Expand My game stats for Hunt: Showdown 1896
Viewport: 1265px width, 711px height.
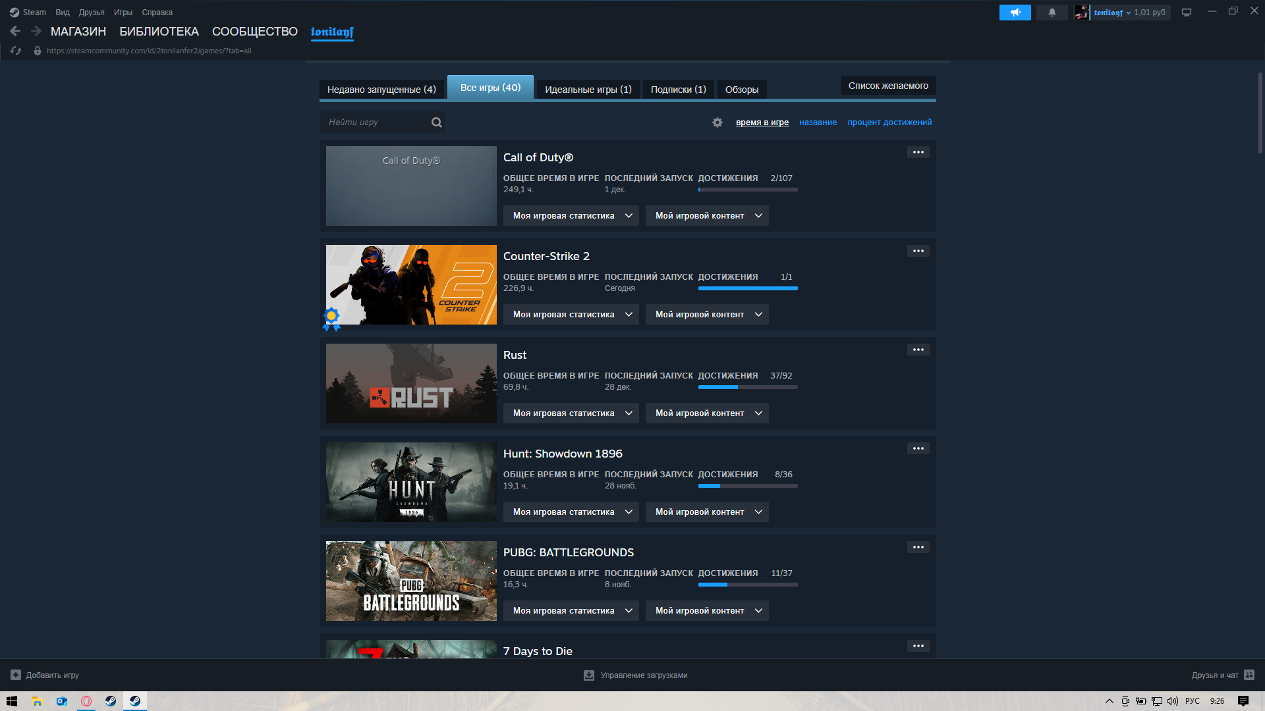[x=571, y=512]
